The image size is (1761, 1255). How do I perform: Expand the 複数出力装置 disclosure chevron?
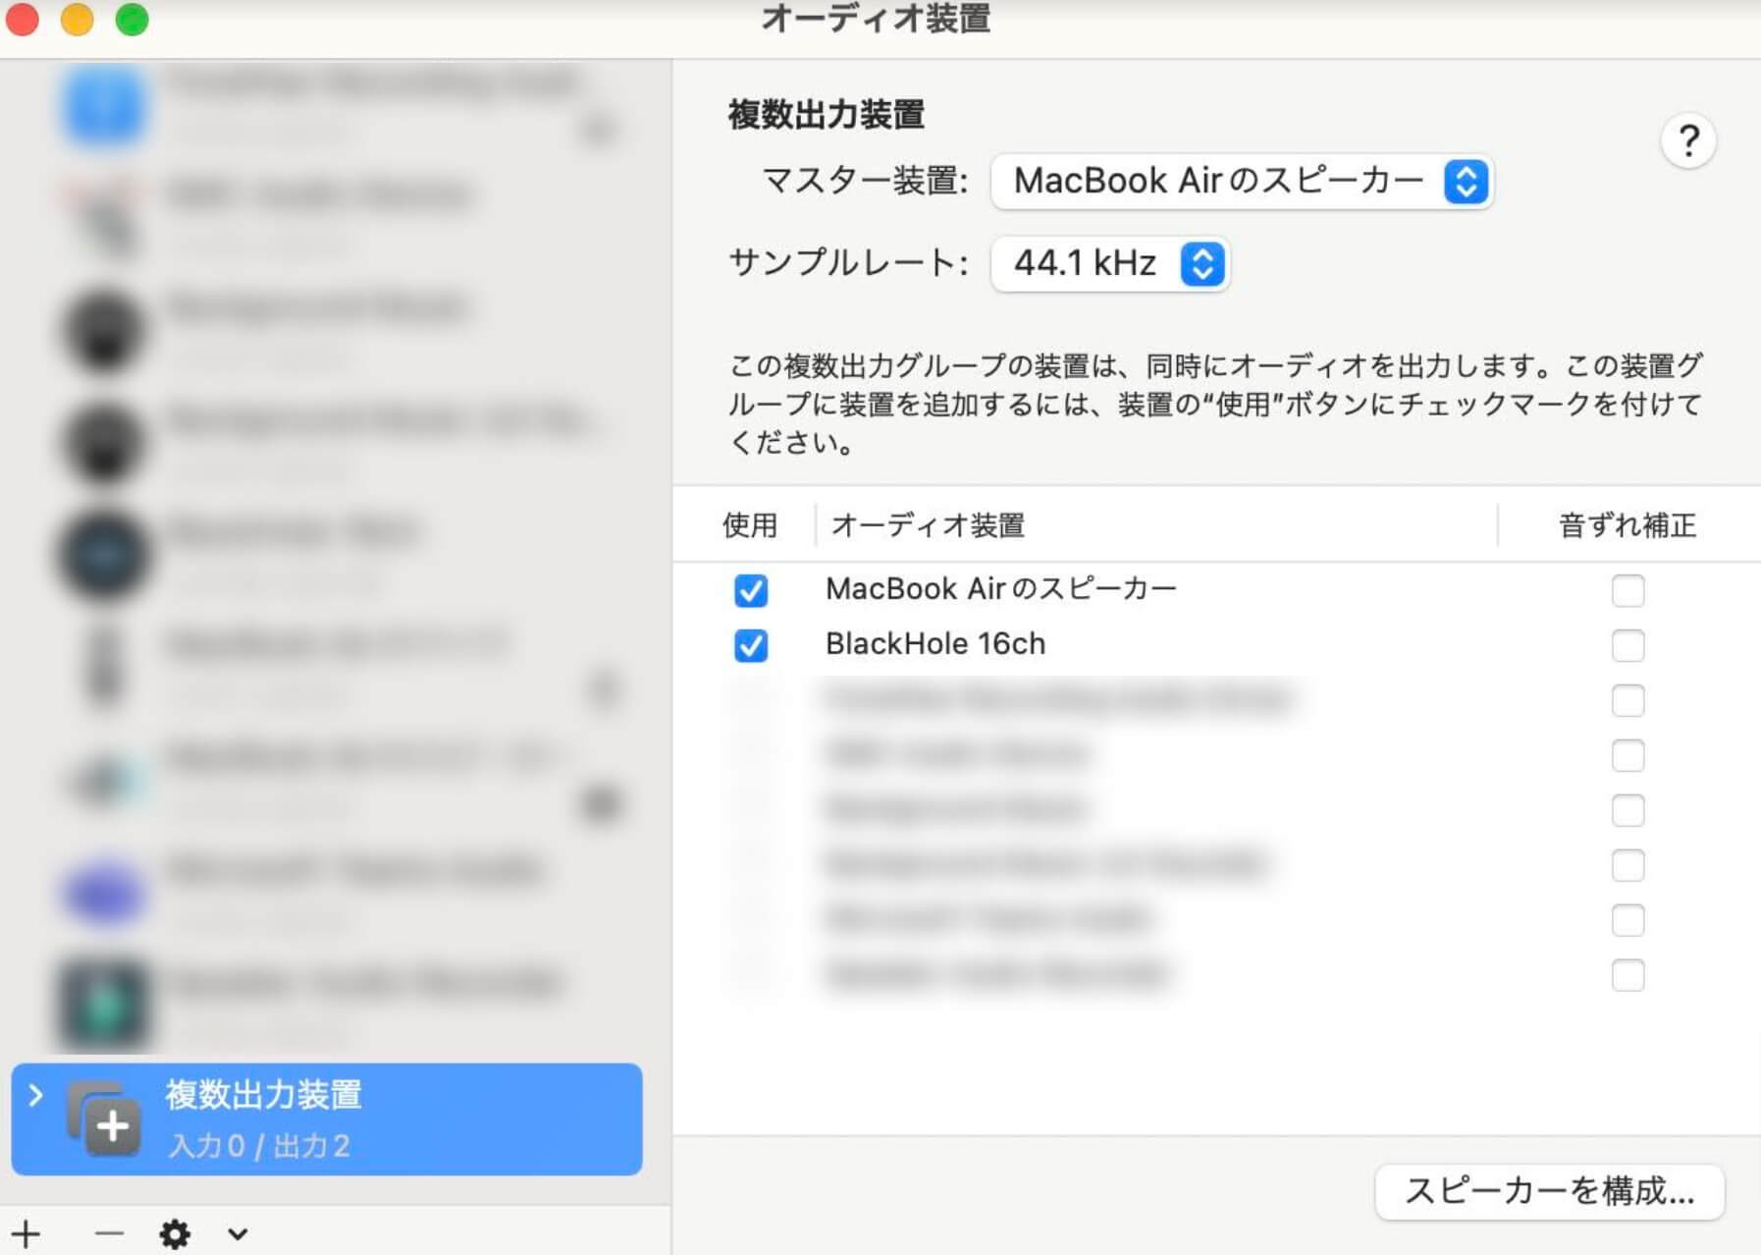tap(36, 1095)
